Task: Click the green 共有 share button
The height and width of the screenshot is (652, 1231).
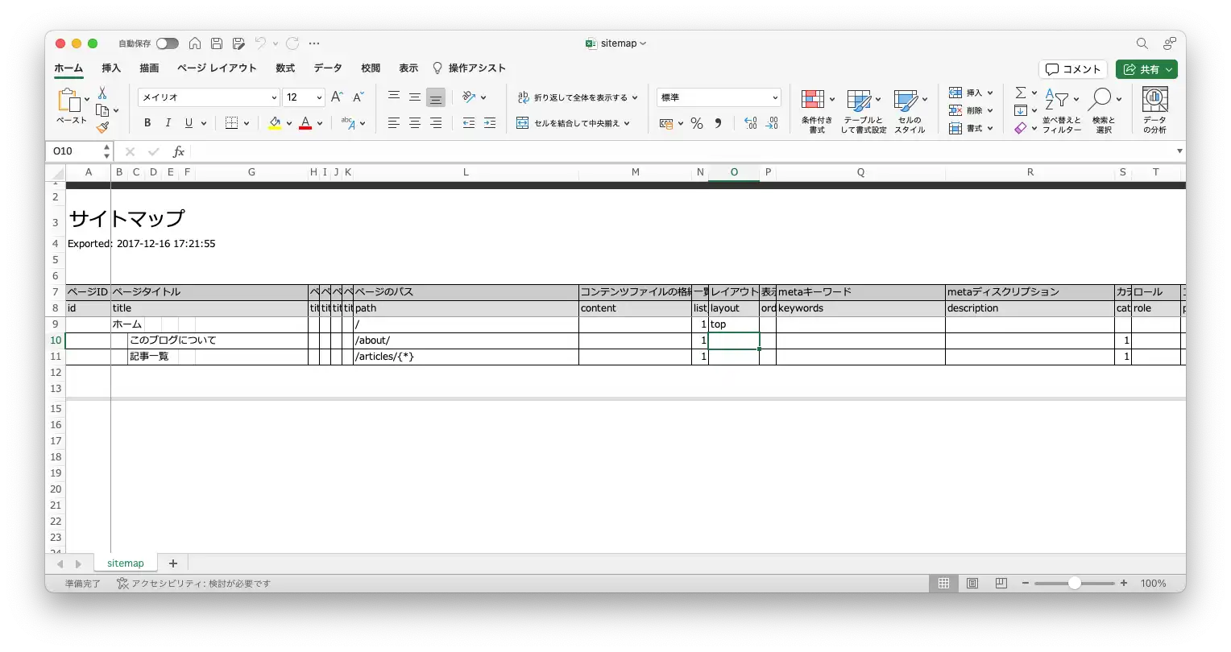Action: tap(1146, 69)
